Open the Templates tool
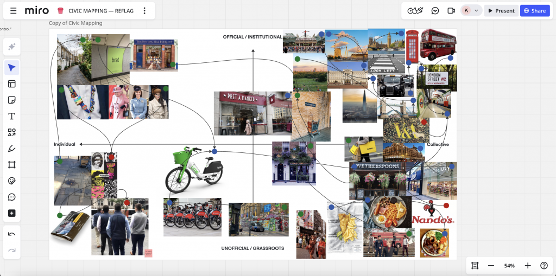This screenshot has width=556, height=276. click(x=12, y=84)
